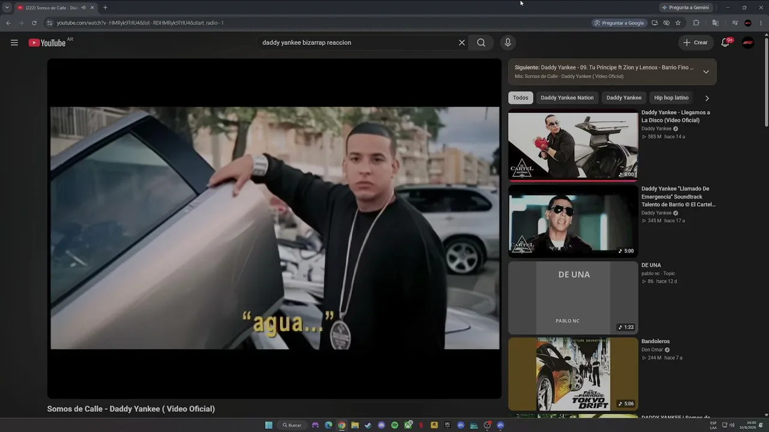Click the Crear button

(x=695, y=43)
